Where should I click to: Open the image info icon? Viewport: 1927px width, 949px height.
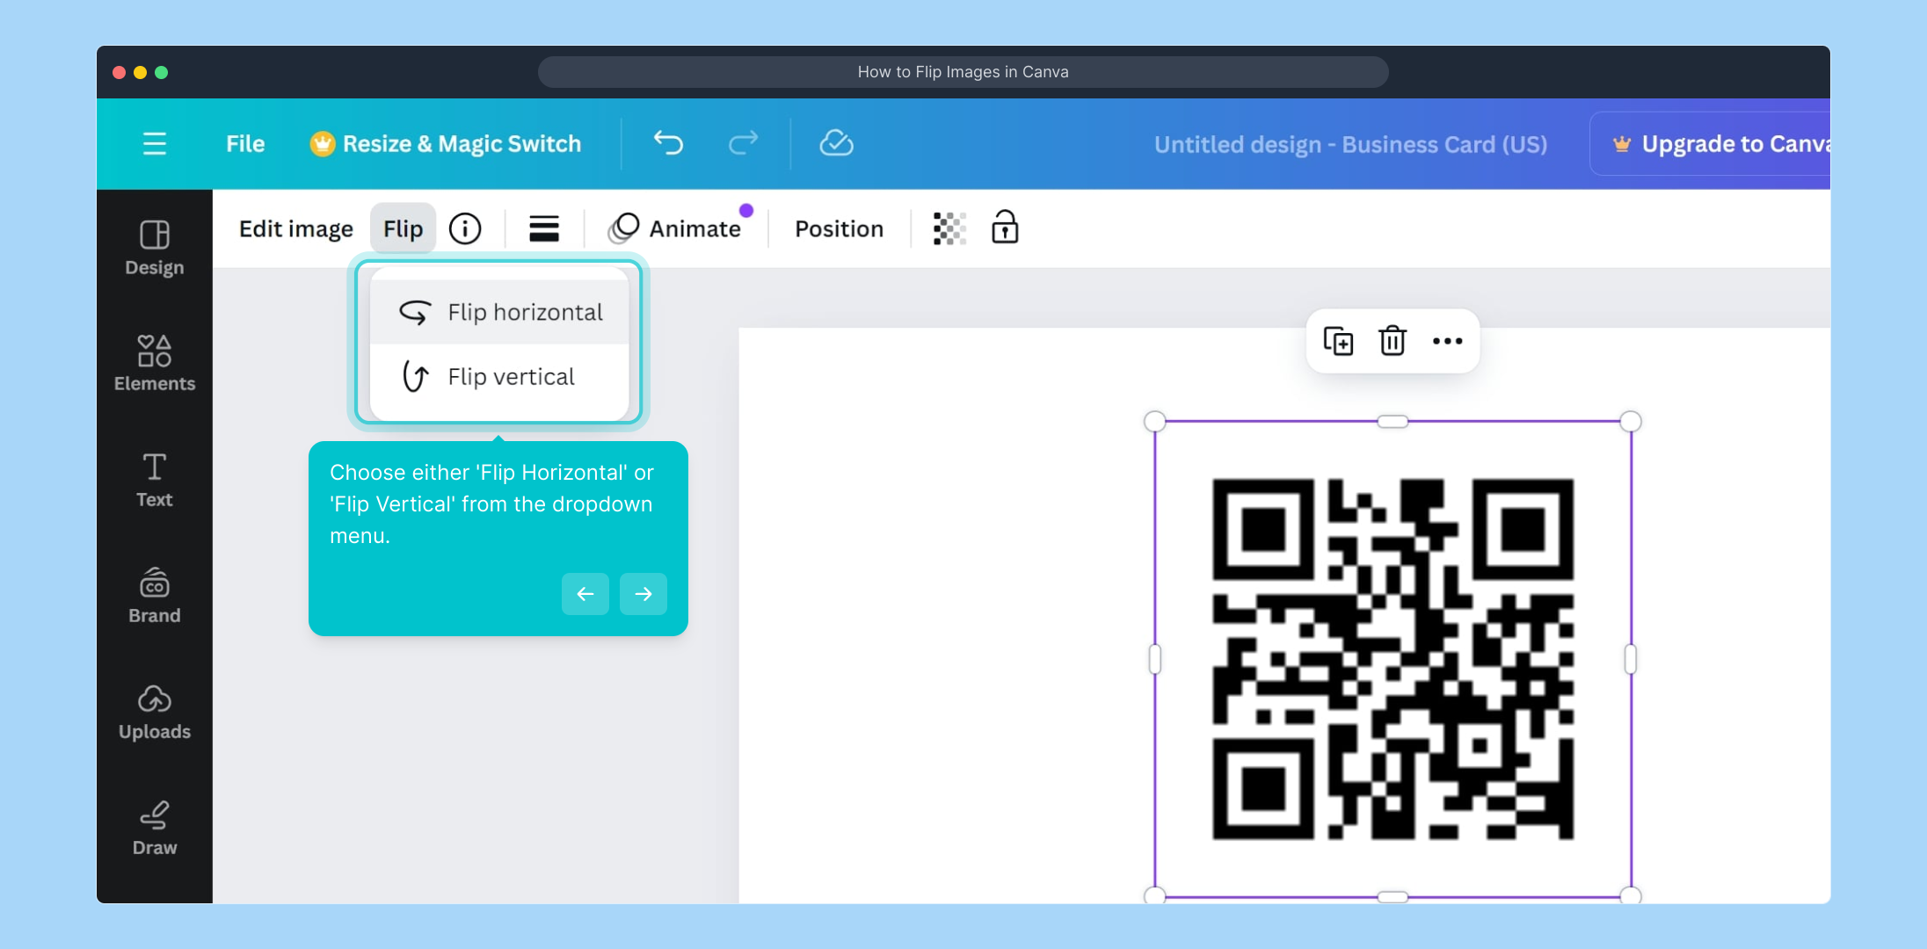click(465, 228)
